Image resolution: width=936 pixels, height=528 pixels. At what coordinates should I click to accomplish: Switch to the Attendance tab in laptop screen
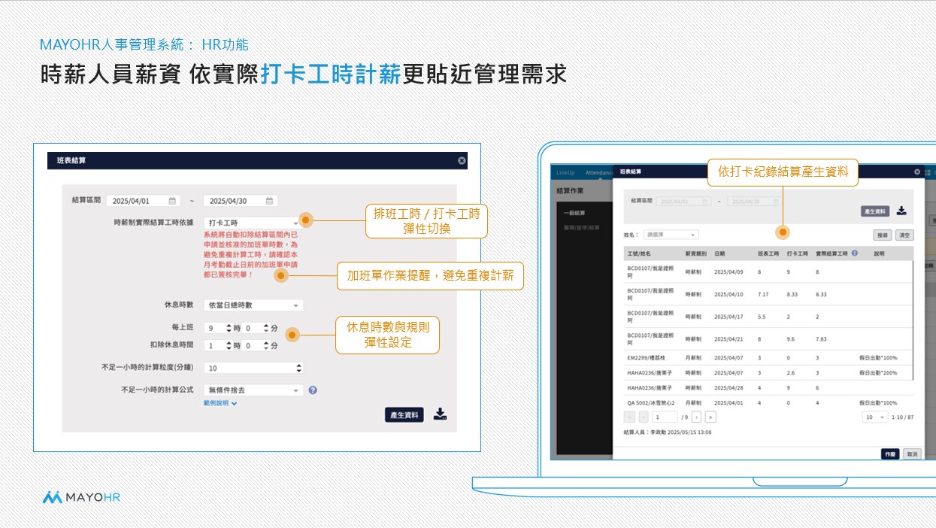tap(598, 172)
